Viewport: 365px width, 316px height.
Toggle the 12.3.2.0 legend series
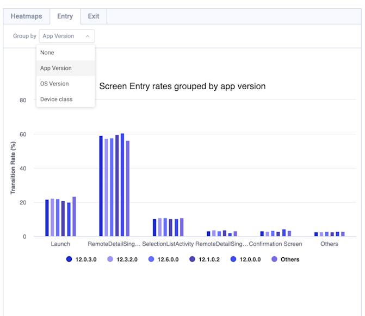pos(122,259)
